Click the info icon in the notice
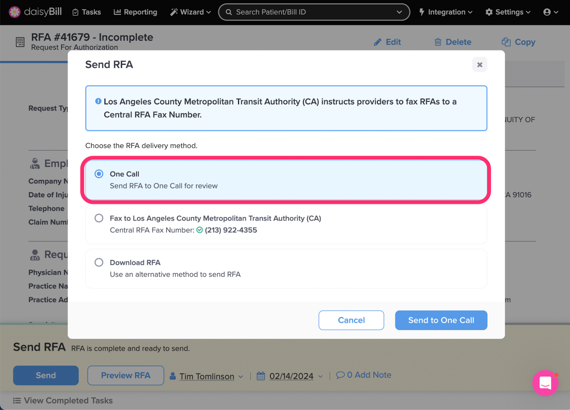The image size is (570, 410). tap(98, 101)
